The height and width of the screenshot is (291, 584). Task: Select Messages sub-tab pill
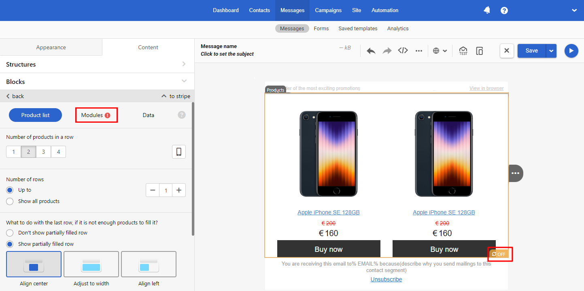click(x=292, y=29)
